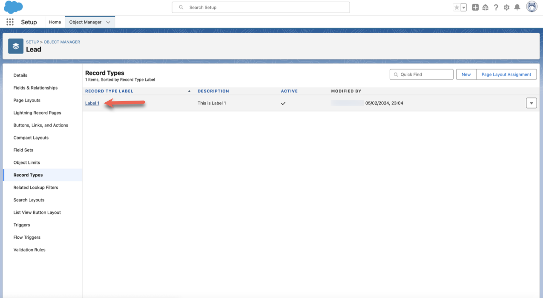Select Record Types in the sidebar

[43, 175]
